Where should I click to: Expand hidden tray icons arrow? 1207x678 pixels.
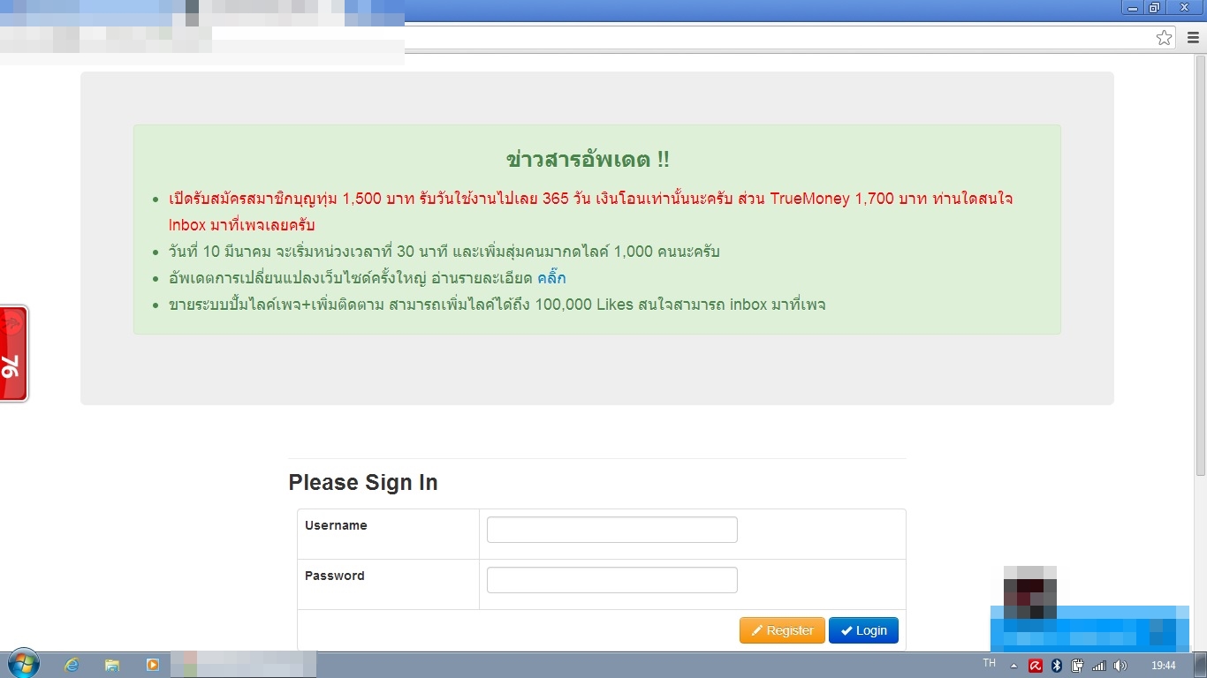tap(1013, 666)
